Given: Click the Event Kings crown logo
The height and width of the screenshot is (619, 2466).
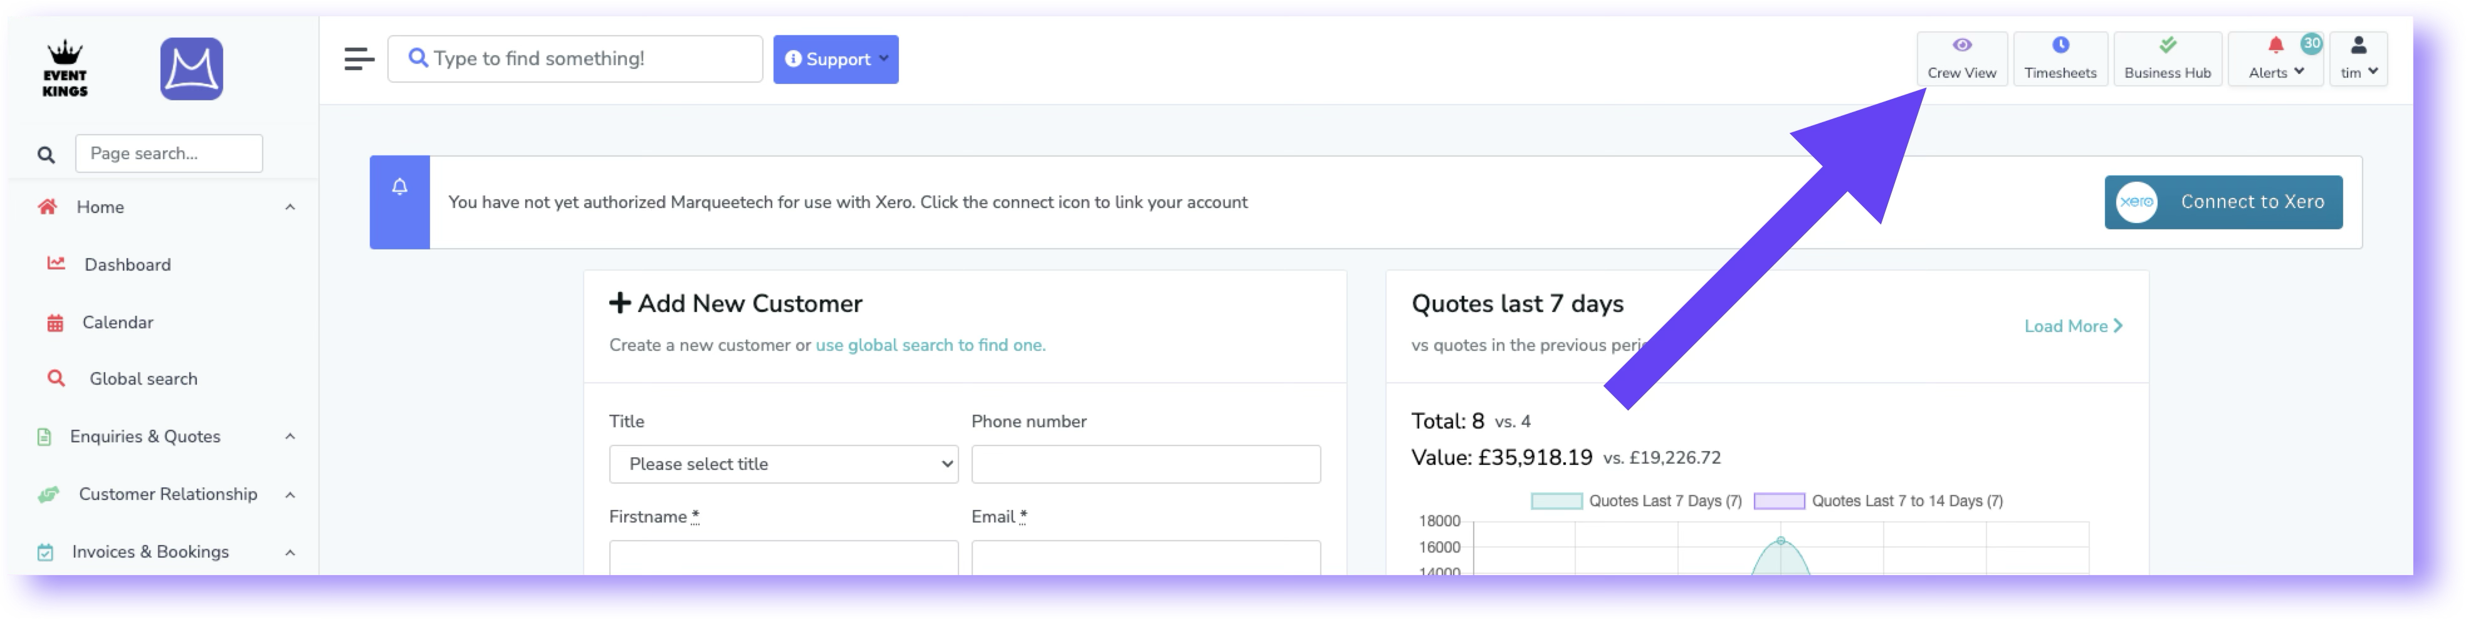Looking at the screenshot, I should pyautogui.click(x=65, y=69).
